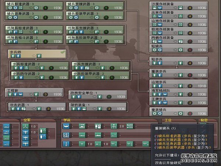Select the 极地作战装备 technology
Screen dimensions: 221x166
178,31
